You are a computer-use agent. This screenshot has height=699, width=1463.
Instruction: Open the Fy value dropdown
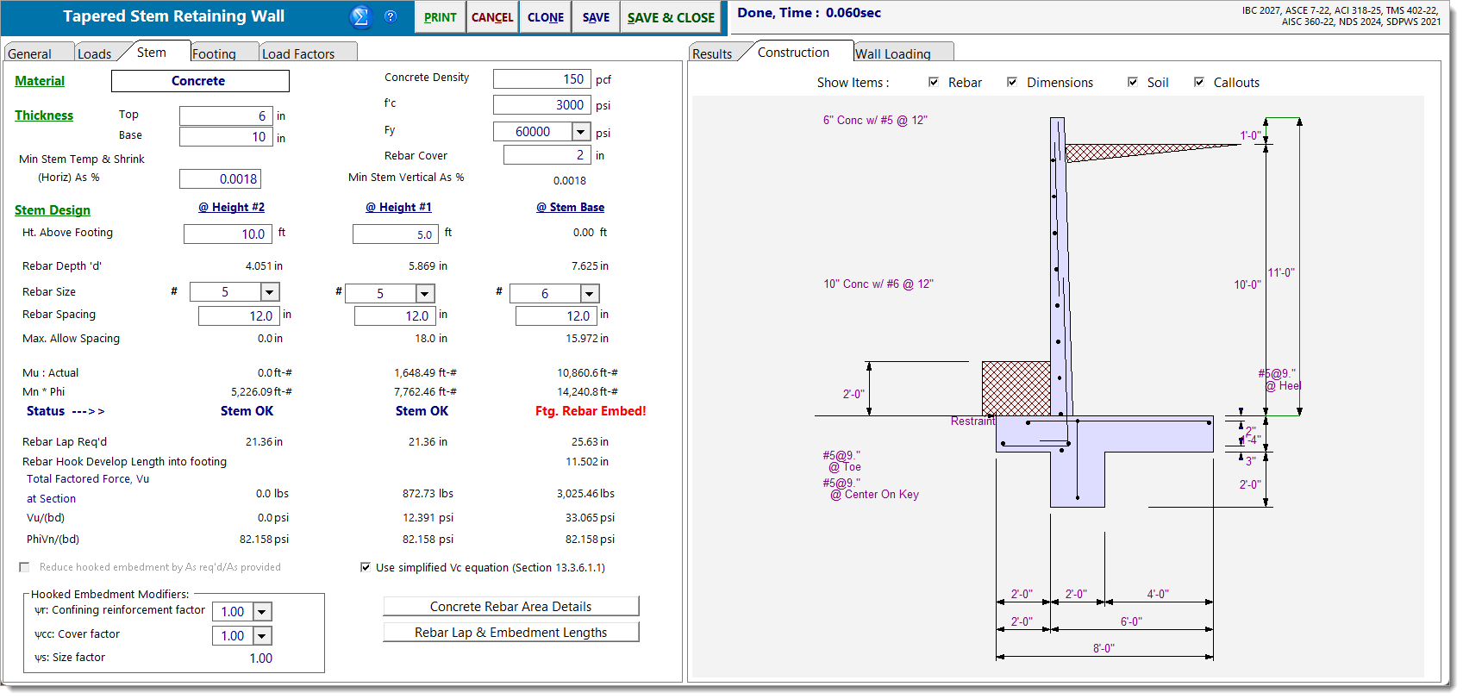[x=581, y=132]
